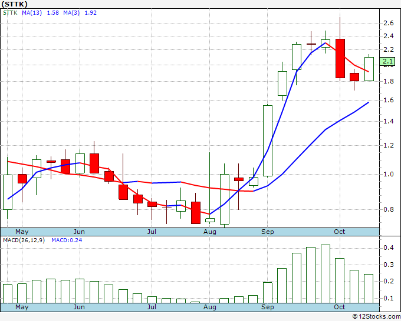Click the 1.2 price axis label

pos(389,146)
